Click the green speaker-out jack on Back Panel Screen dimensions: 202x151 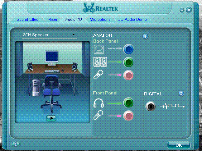click(x=128, y=62)
